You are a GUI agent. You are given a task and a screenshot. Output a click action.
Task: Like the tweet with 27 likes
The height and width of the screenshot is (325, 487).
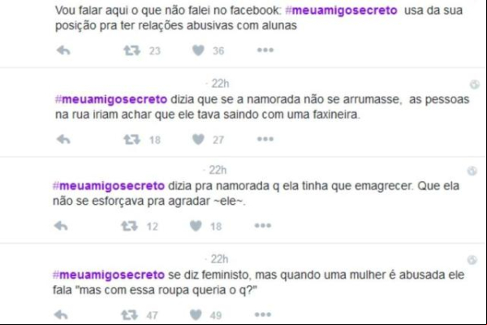click(198, 139)
